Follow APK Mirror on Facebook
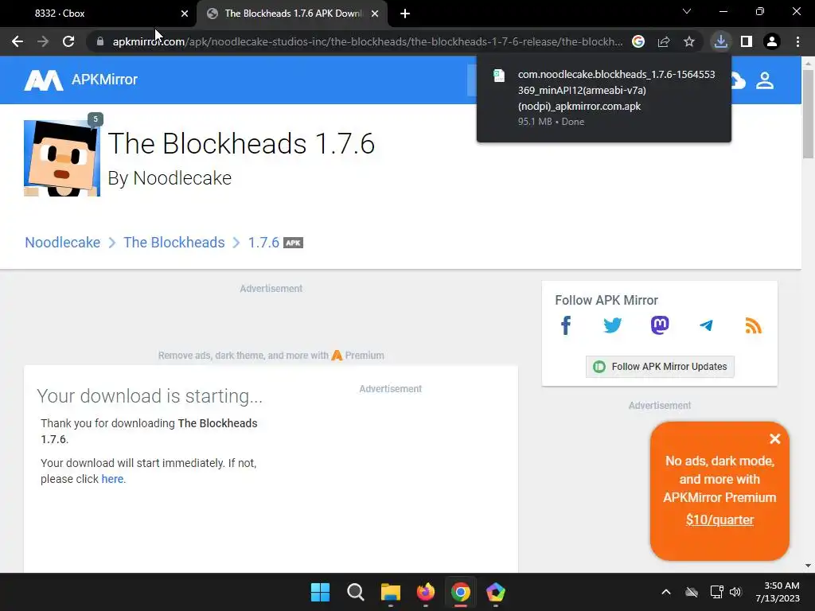The image size is (815, 611). click(x=566, y=325)
